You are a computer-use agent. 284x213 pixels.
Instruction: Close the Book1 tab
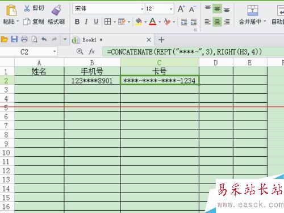[x=149, y=40]
